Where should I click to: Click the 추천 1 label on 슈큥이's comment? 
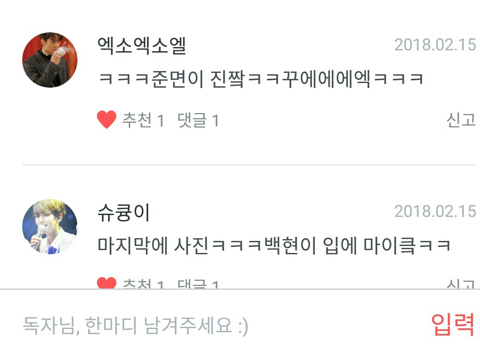tap(143, 284)
